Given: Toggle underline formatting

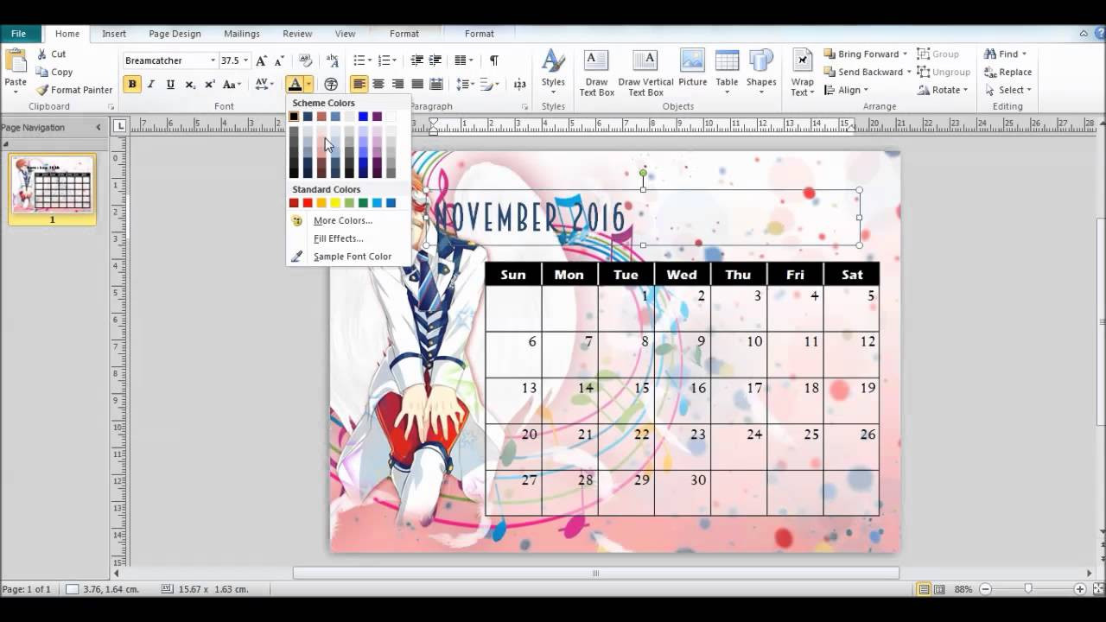Looking at the screenshot, I should (169, 84).
